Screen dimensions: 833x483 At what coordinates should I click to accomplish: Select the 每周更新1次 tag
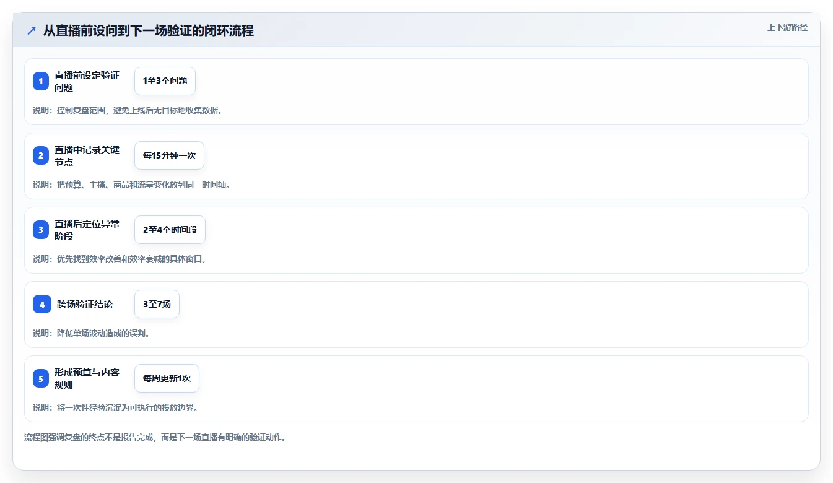click(167, 378)
